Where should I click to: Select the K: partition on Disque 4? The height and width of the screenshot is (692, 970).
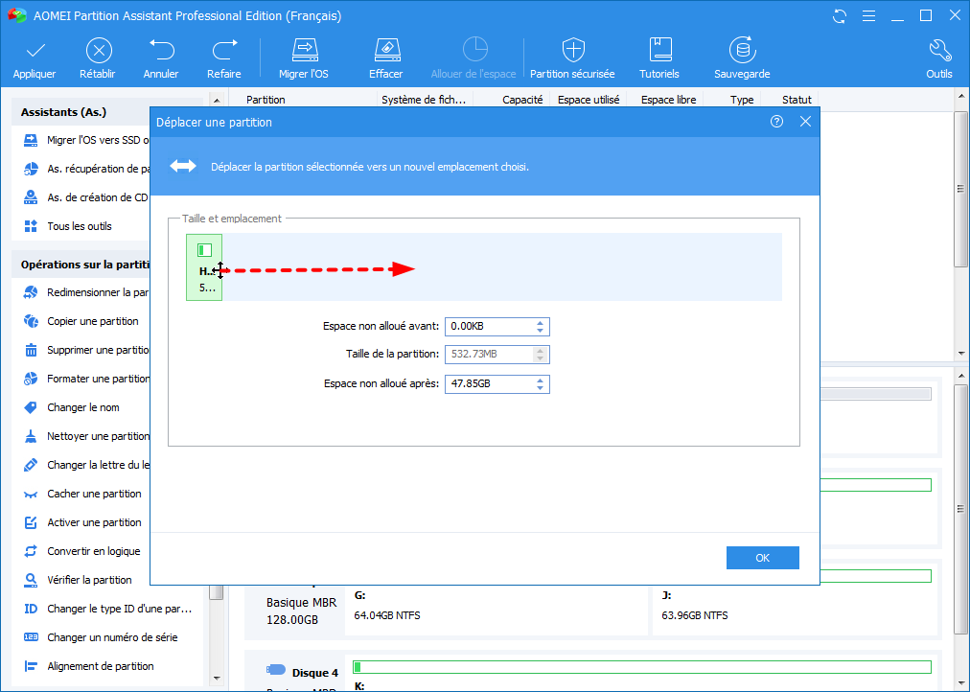tap(642, 674)
